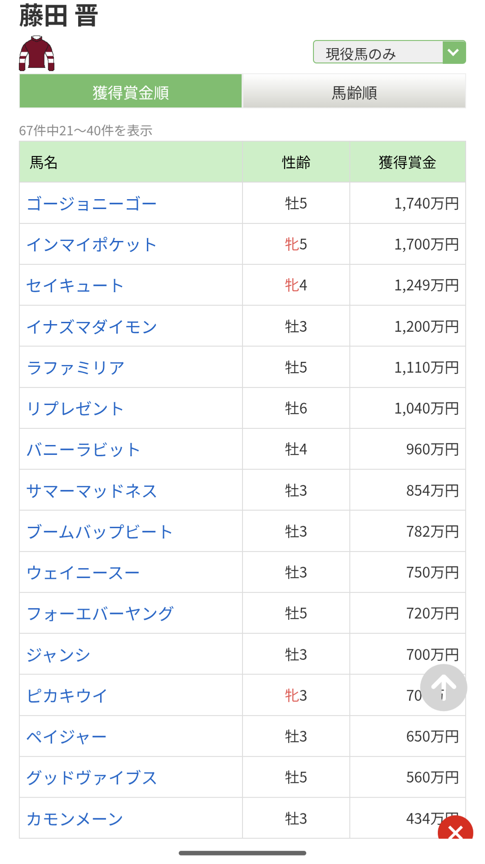Image resolution: width=485 pixels, height=864 pixels.
Task: Tap the maroon jockey silks icon
Action: pyautogui.click(x=37, y=54)
